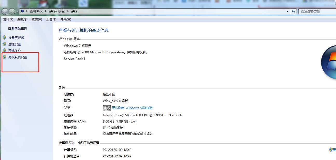
Task: Open the recent pages dropdown beside Forward
Action: 17,11
